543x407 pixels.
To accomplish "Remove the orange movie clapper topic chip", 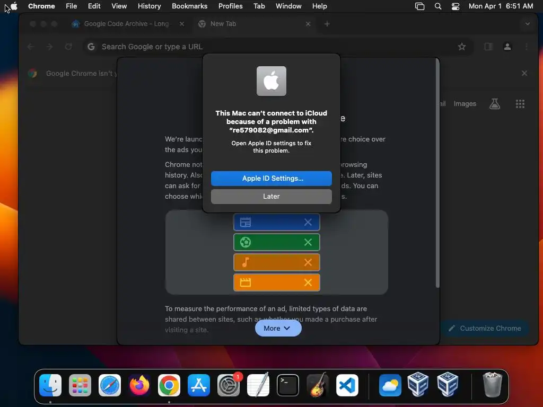I will click(x=308, y=282).
